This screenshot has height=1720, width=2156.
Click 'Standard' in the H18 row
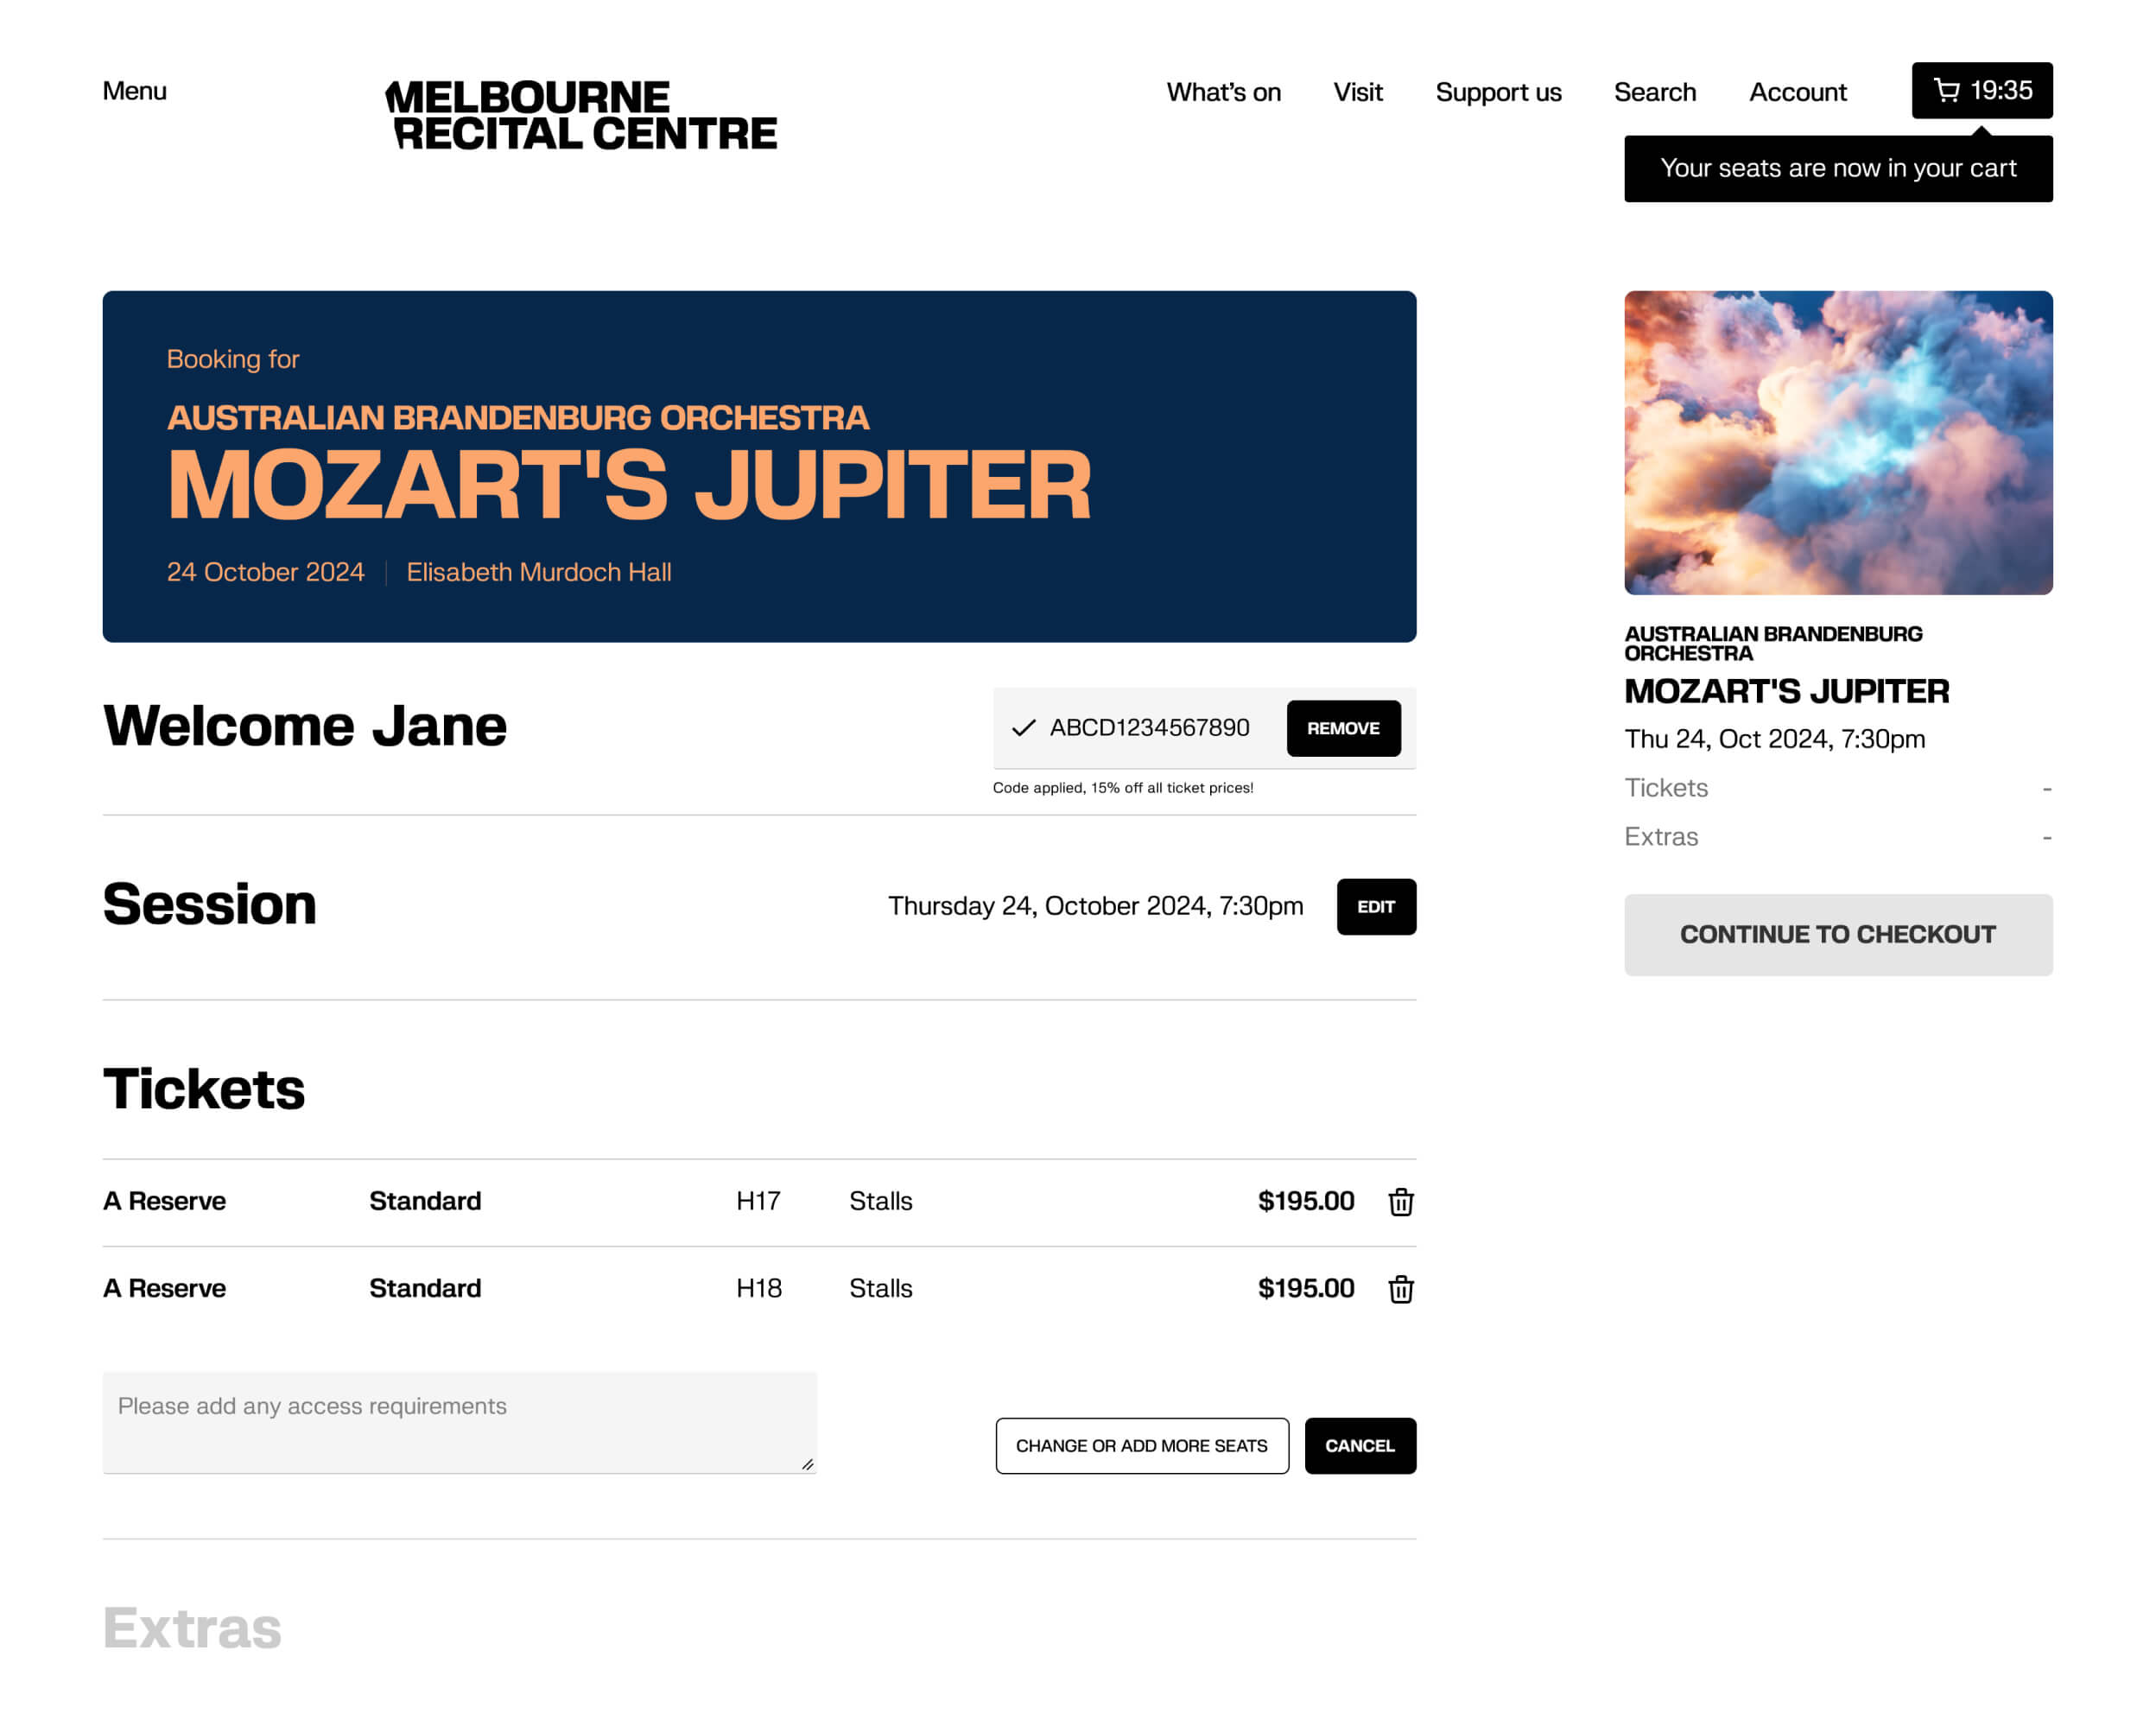point(425,1288)
